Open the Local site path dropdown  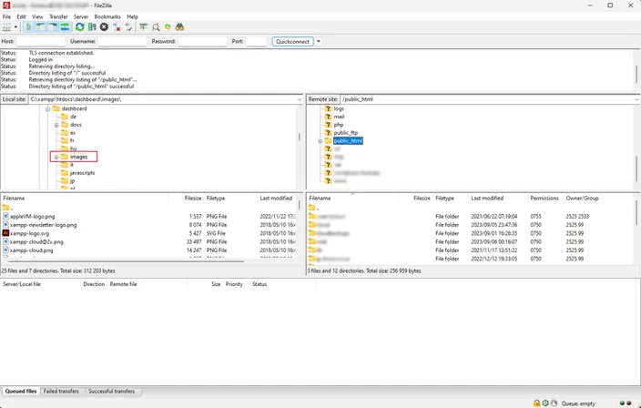(x=300, y=99)
